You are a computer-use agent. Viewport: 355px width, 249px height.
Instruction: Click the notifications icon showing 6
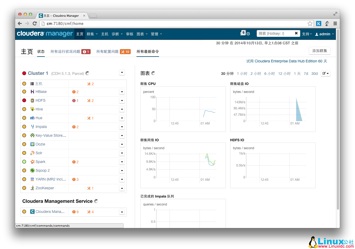[x=243, y=33]
